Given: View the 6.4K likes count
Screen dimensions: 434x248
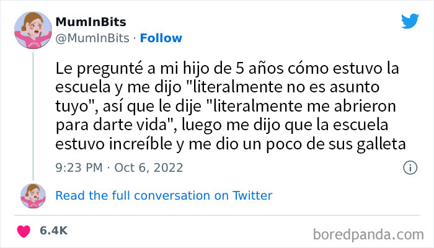Looking at the screenshot, I should coord(53,231).
